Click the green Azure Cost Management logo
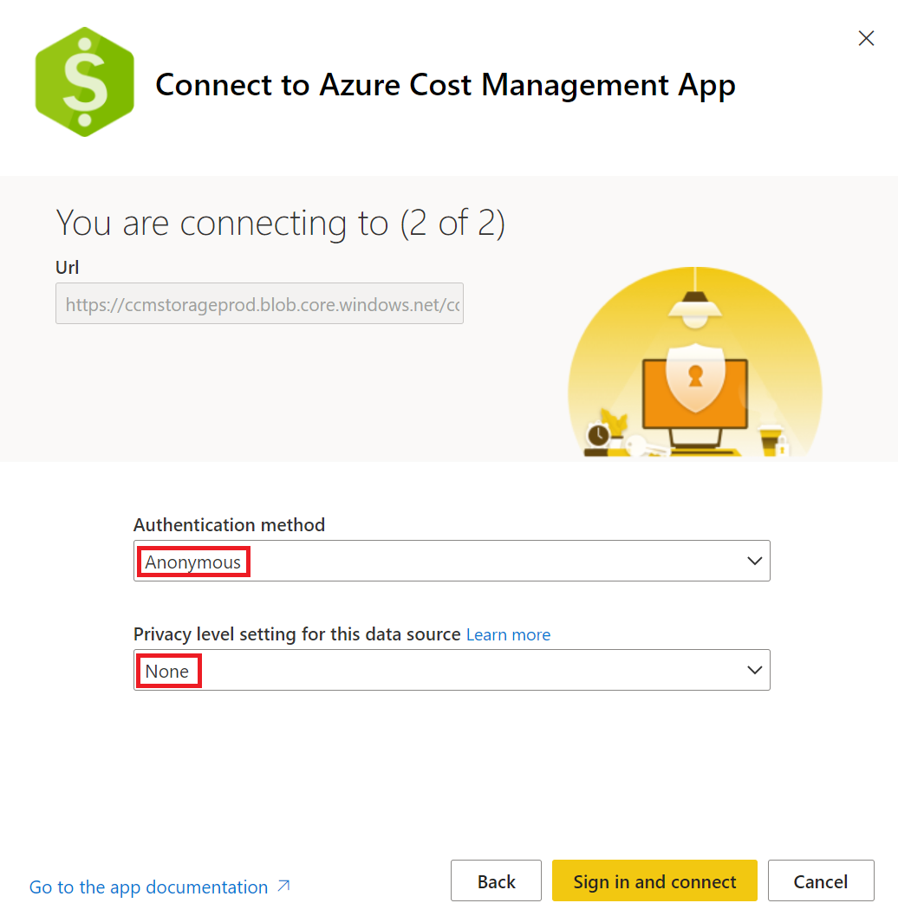Screen dimensions: 898x916 (x=85, y=82)
